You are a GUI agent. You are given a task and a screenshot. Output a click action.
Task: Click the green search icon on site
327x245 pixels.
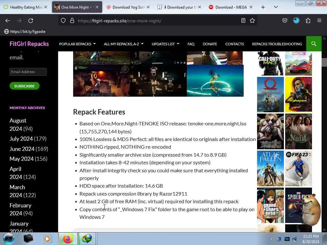pos(314,44)
